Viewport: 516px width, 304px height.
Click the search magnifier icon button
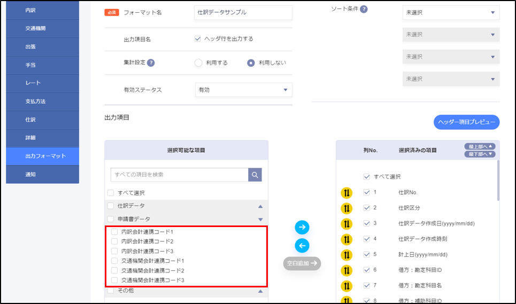(255, 175)
